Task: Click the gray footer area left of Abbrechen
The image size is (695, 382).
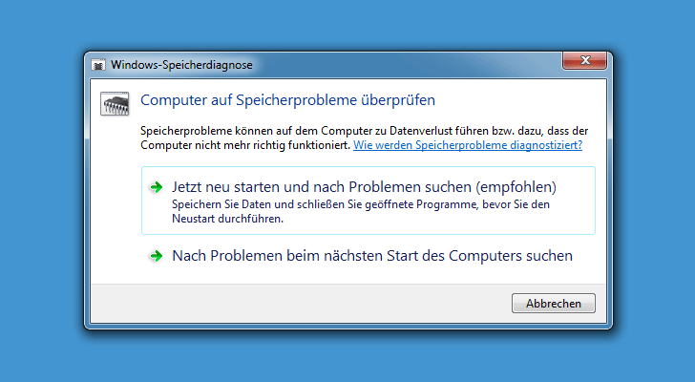Action: [297, 304]
